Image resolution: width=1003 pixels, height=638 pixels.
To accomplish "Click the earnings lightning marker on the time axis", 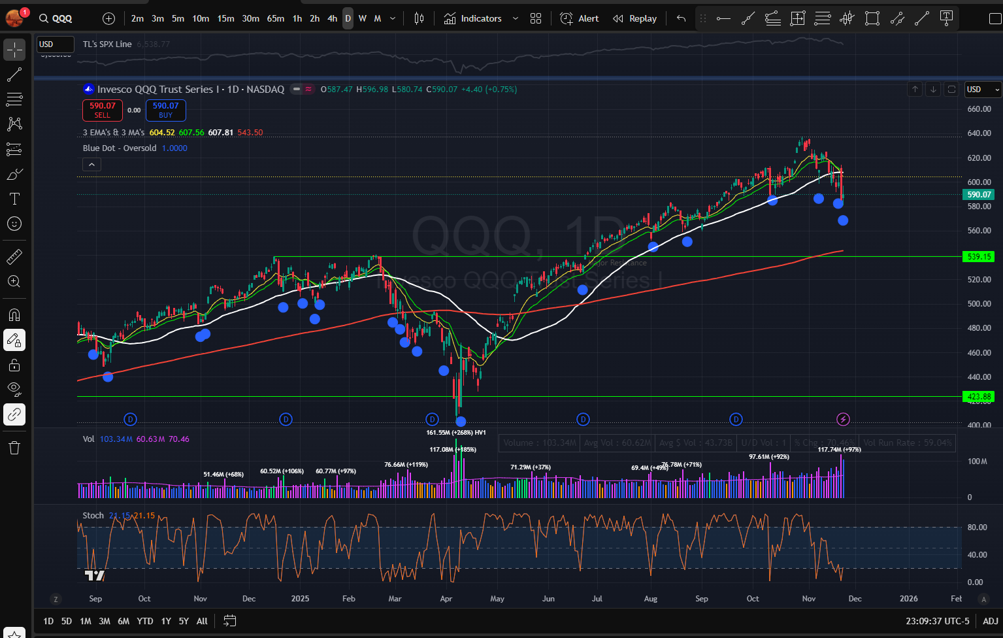I will coord(843,419).
